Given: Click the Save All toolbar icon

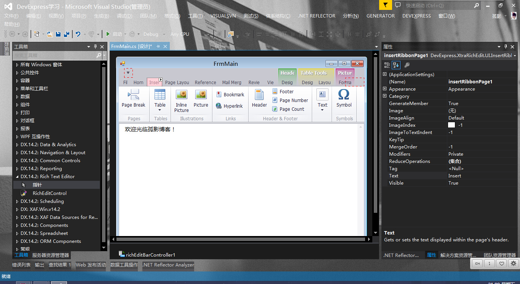Looking at the screenshot, I should click(67, 34).
